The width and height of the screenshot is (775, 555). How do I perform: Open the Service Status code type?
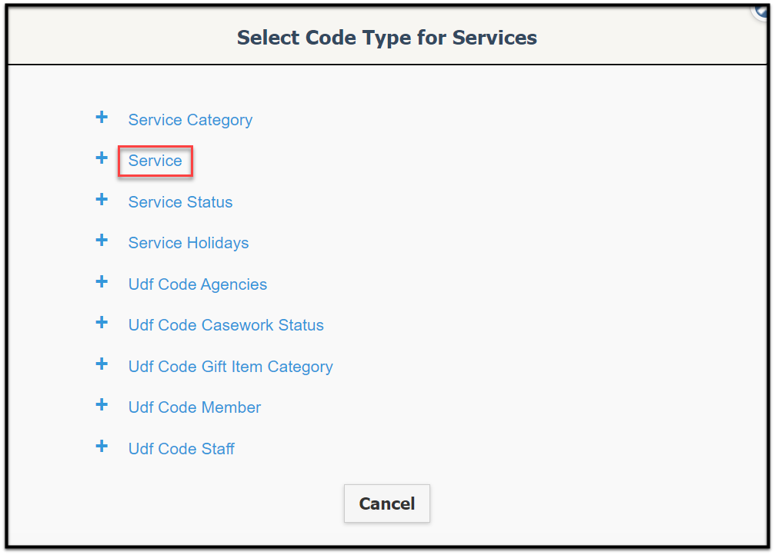click(180, 202)
